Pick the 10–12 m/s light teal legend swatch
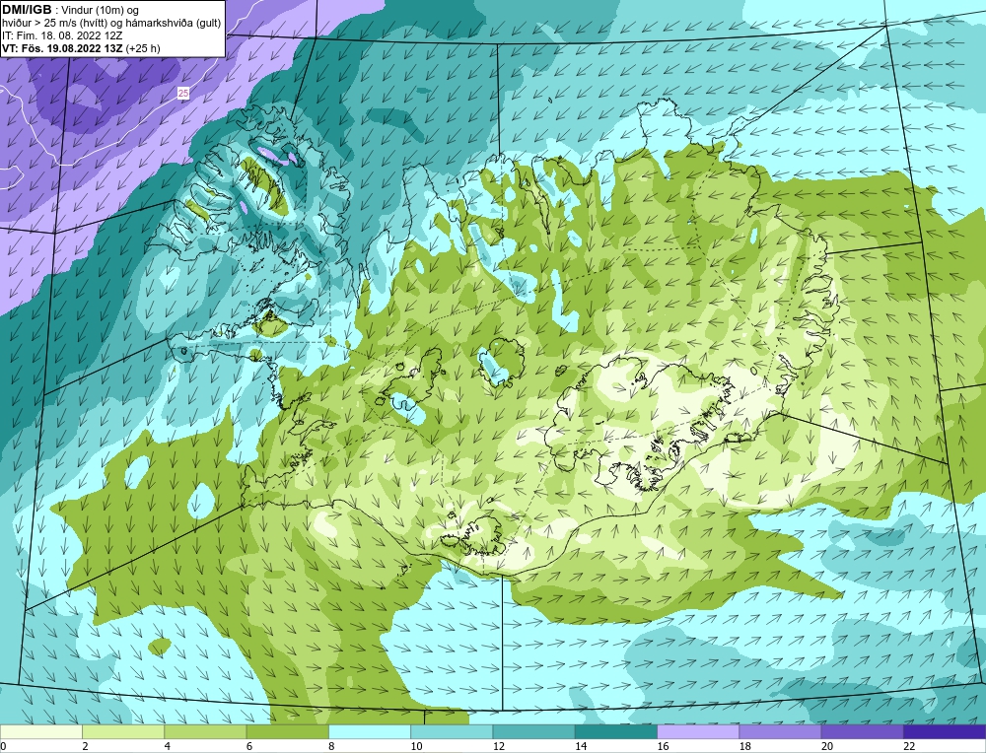The image size is (986, 753). pos(452,731)
